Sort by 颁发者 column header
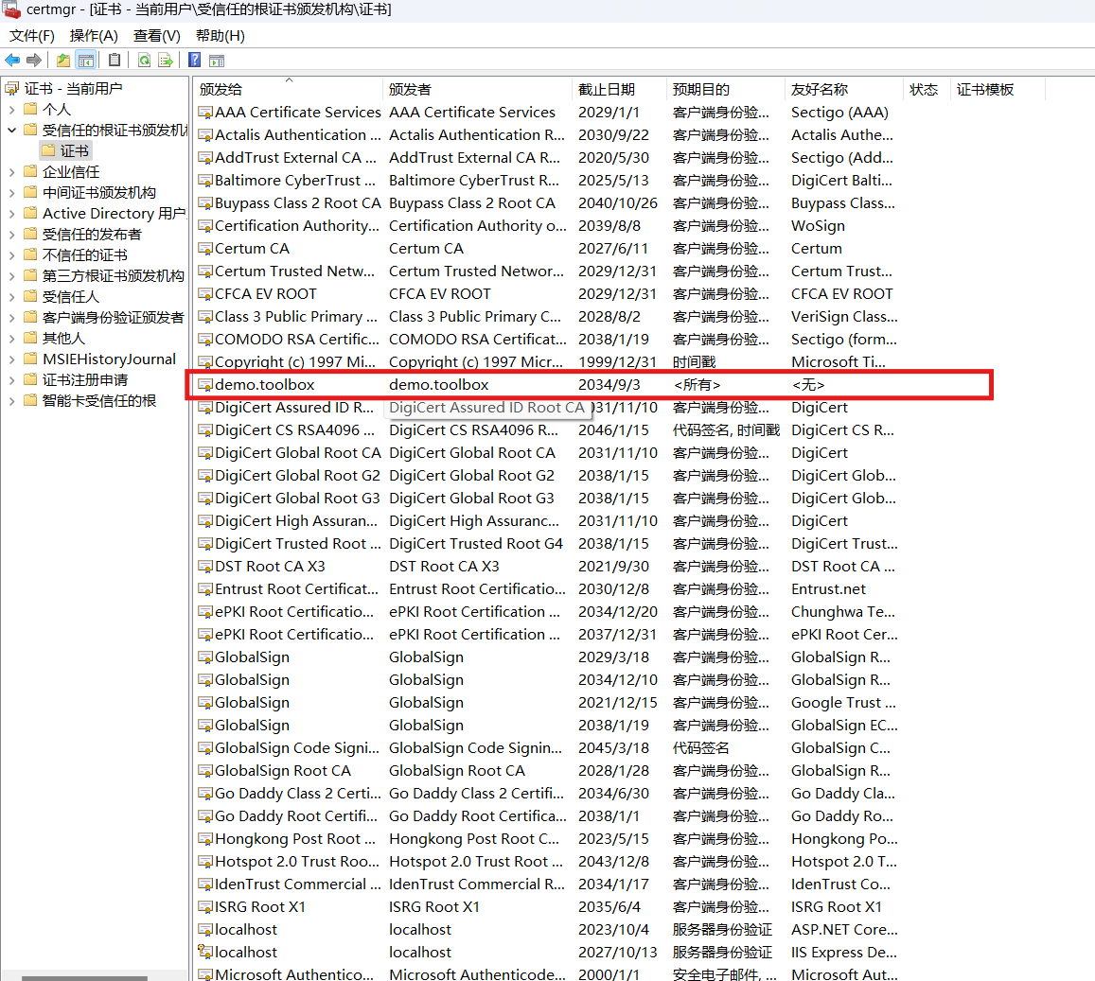Image resolution: width=1095 pixels, height=981 pixels. [410, 90]
